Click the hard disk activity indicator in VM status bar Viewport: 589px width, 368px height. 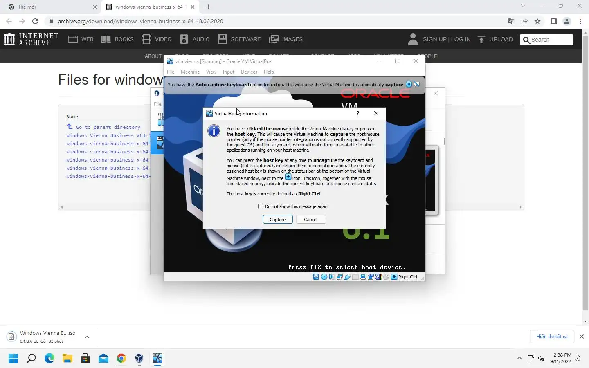(x=316, y=277)
